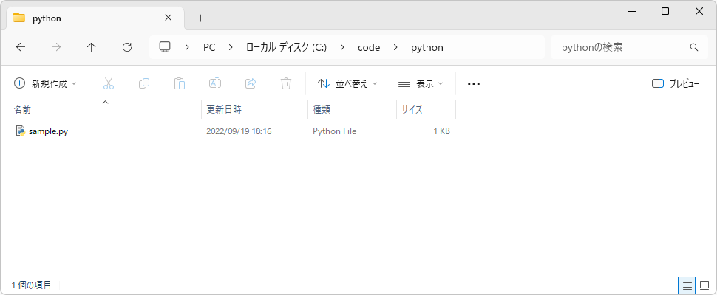Click the Python File type cell

pyautogui.click(x=335, y=131)
